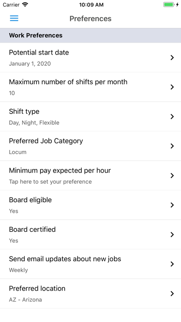
Task: Open Shift type chevron arrow
Action: pos(172,117)
